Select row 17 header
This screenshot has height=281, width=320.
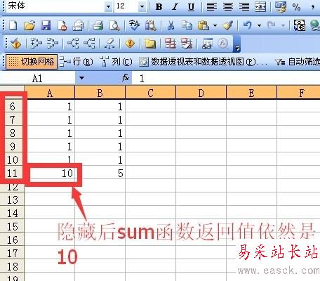coord(12,254)
